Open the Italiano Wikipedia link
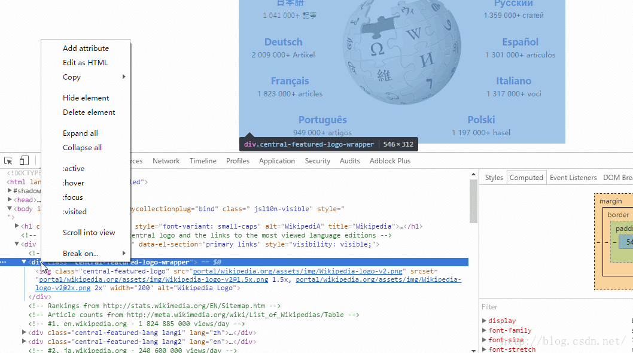This screenshot has height=353, width=633. 513,81
